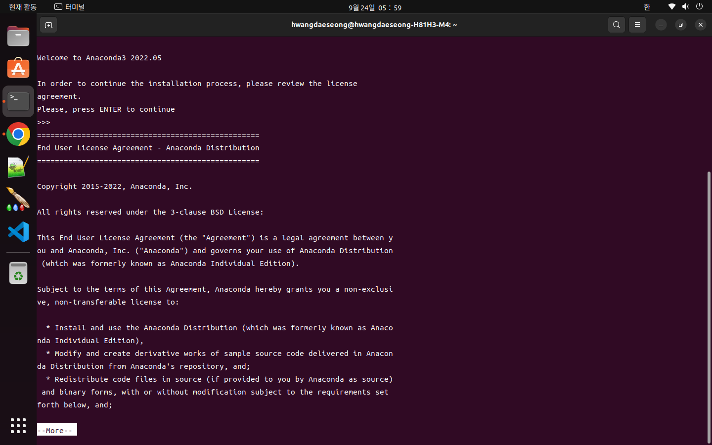Click the 'Copyright 2015-2022, Anaconda, Inc.' line
Screen dimensions: 712x445
click(115, 186)
